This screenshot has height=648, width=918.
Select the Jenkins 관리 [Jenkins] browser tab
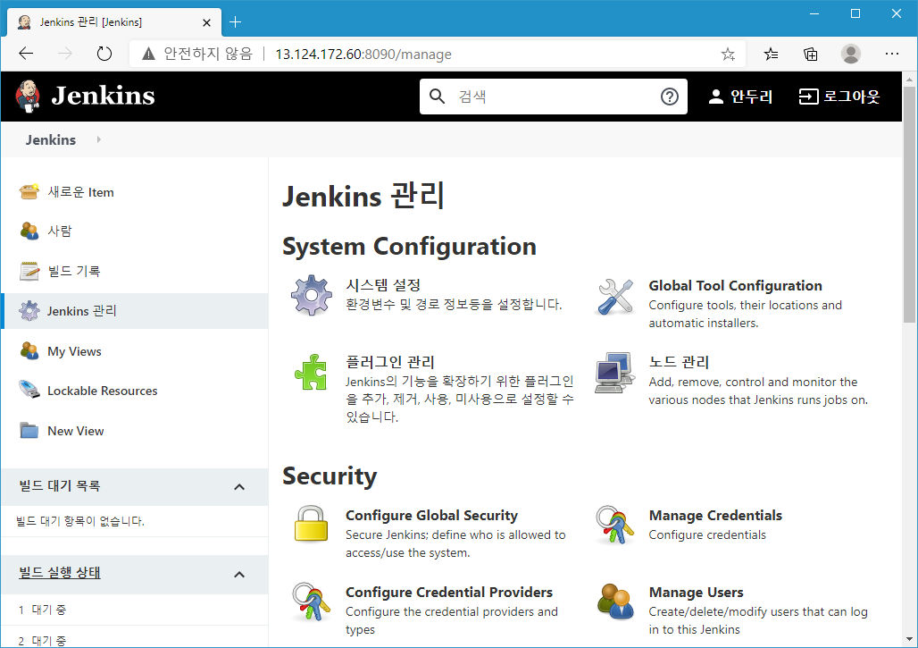click(x=114, y=22)
